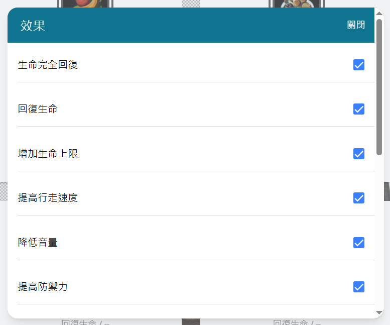
Task: Click the vertical scrollbar thumb
Action: pos(379,87)
